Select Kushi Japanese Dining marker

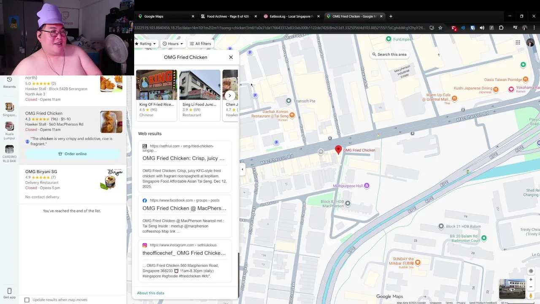(496, 89)
